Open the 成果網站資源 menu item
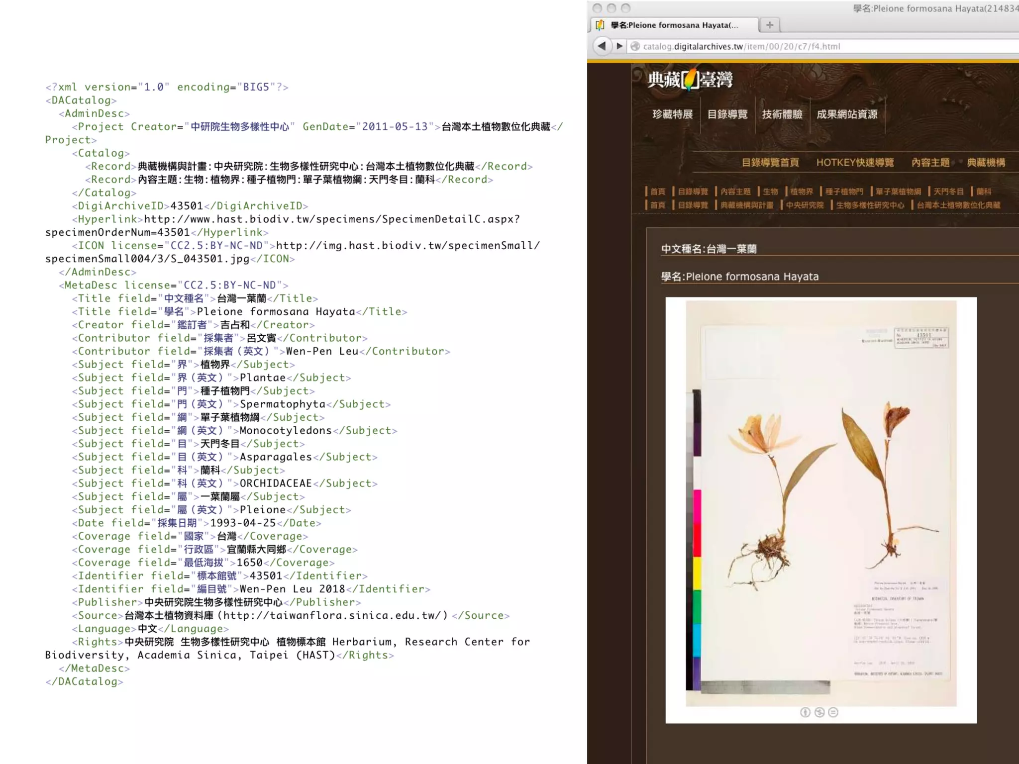 click(847, 114)
